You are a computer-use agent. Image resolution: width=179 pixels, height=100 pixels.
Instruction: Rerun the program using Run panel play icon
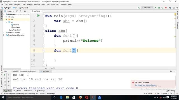click(5, 75)
